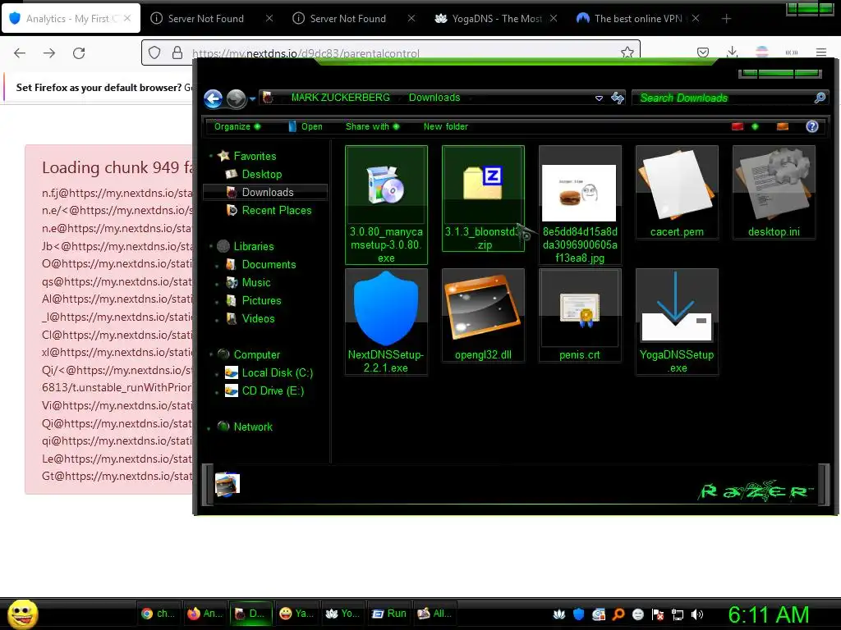Select CD Drive (E:)
Image resolution: width=841 pixels, height=630 pixels.
(273, 390)
